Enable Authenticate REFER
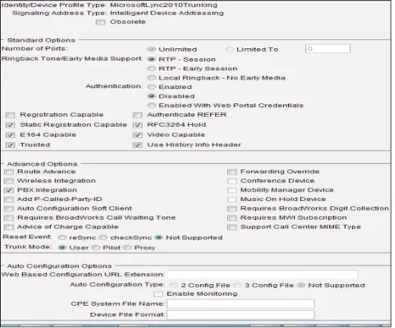 [137, 115]
